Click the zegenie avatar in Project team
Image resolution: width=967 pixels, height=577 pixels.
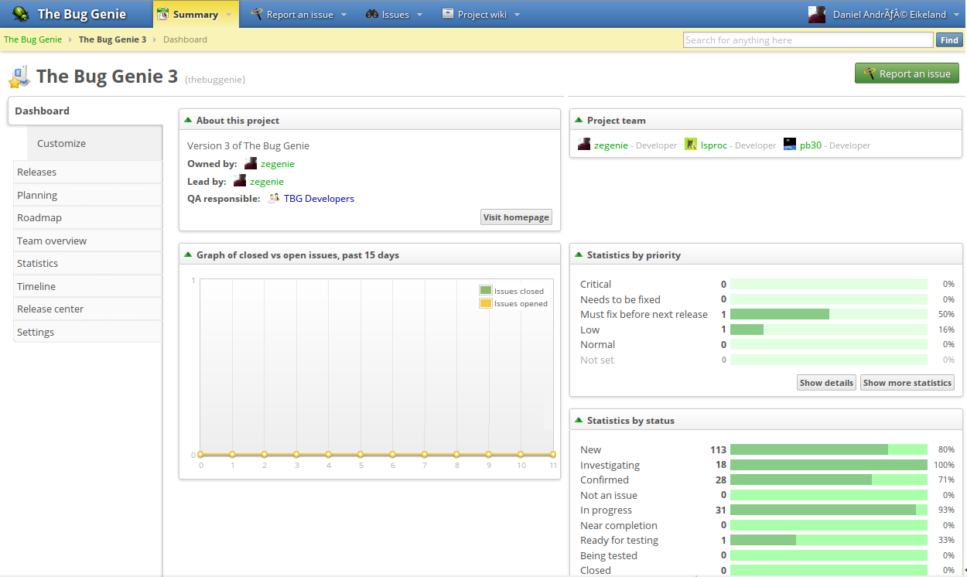(584, 144)
